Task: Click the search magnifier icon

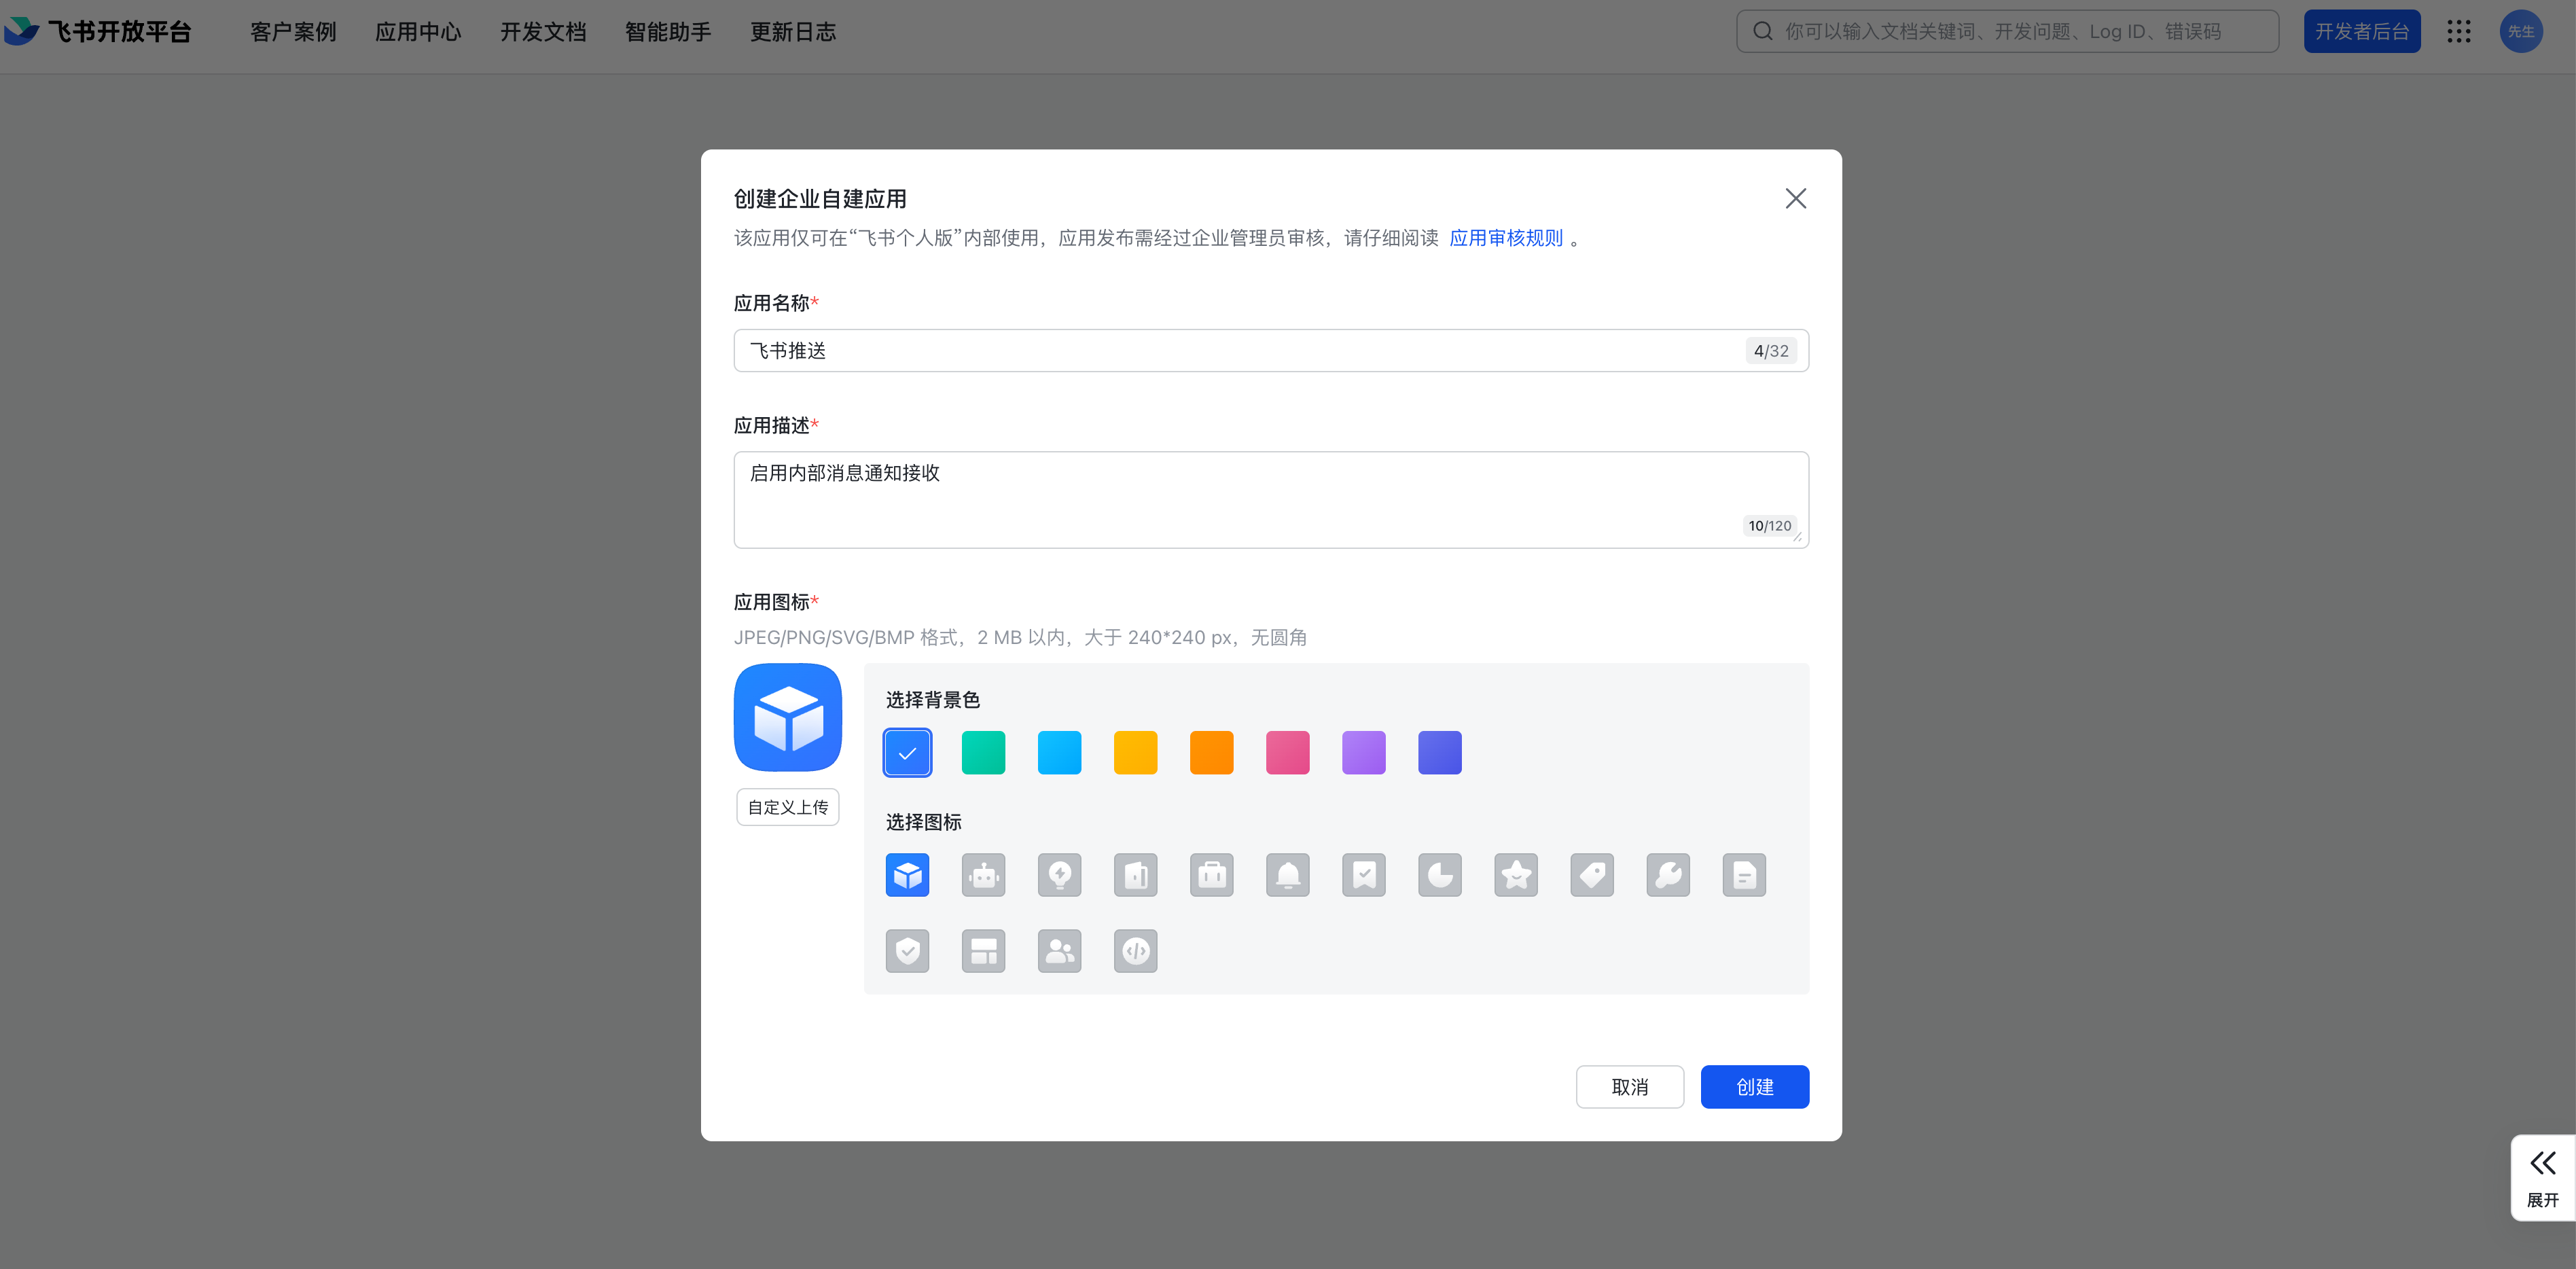Action: pyautogui.click(x=1763, y=31)
